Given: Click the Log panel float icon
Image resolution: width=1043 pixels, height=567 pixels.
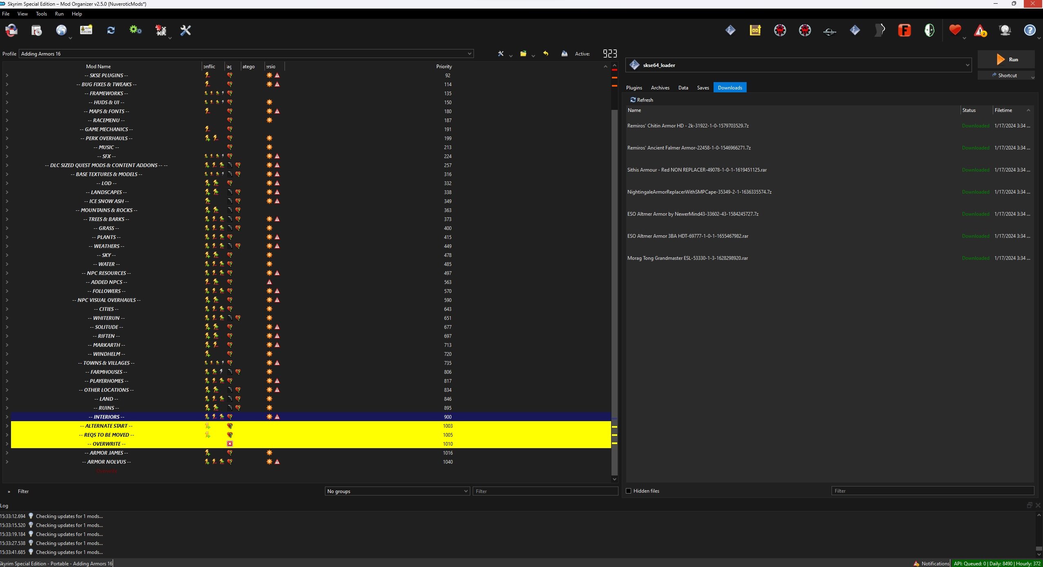Looking at the screenshot, I should click(x=1030, y=505).
